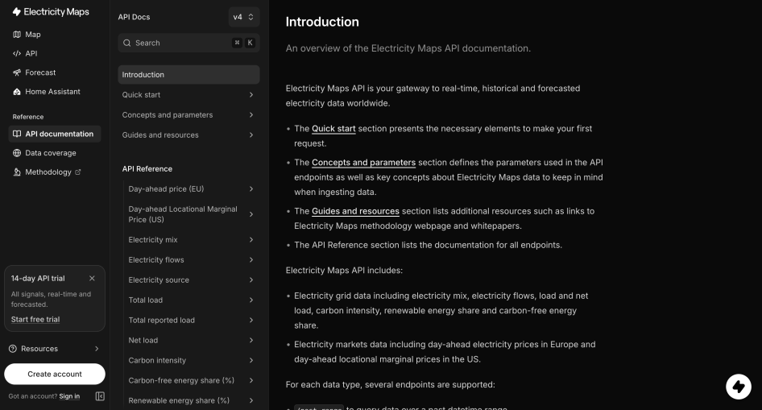Click the Reference section label

(x=28, y=117)
